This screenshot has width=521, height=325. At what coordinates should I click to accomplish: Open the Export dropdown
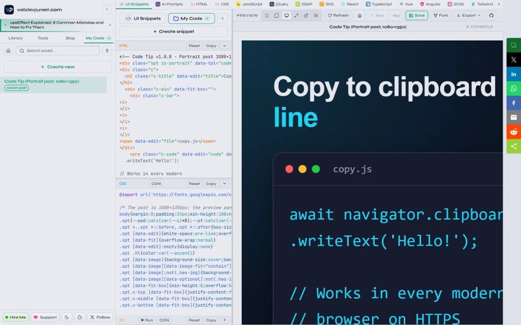pos(468,15)
